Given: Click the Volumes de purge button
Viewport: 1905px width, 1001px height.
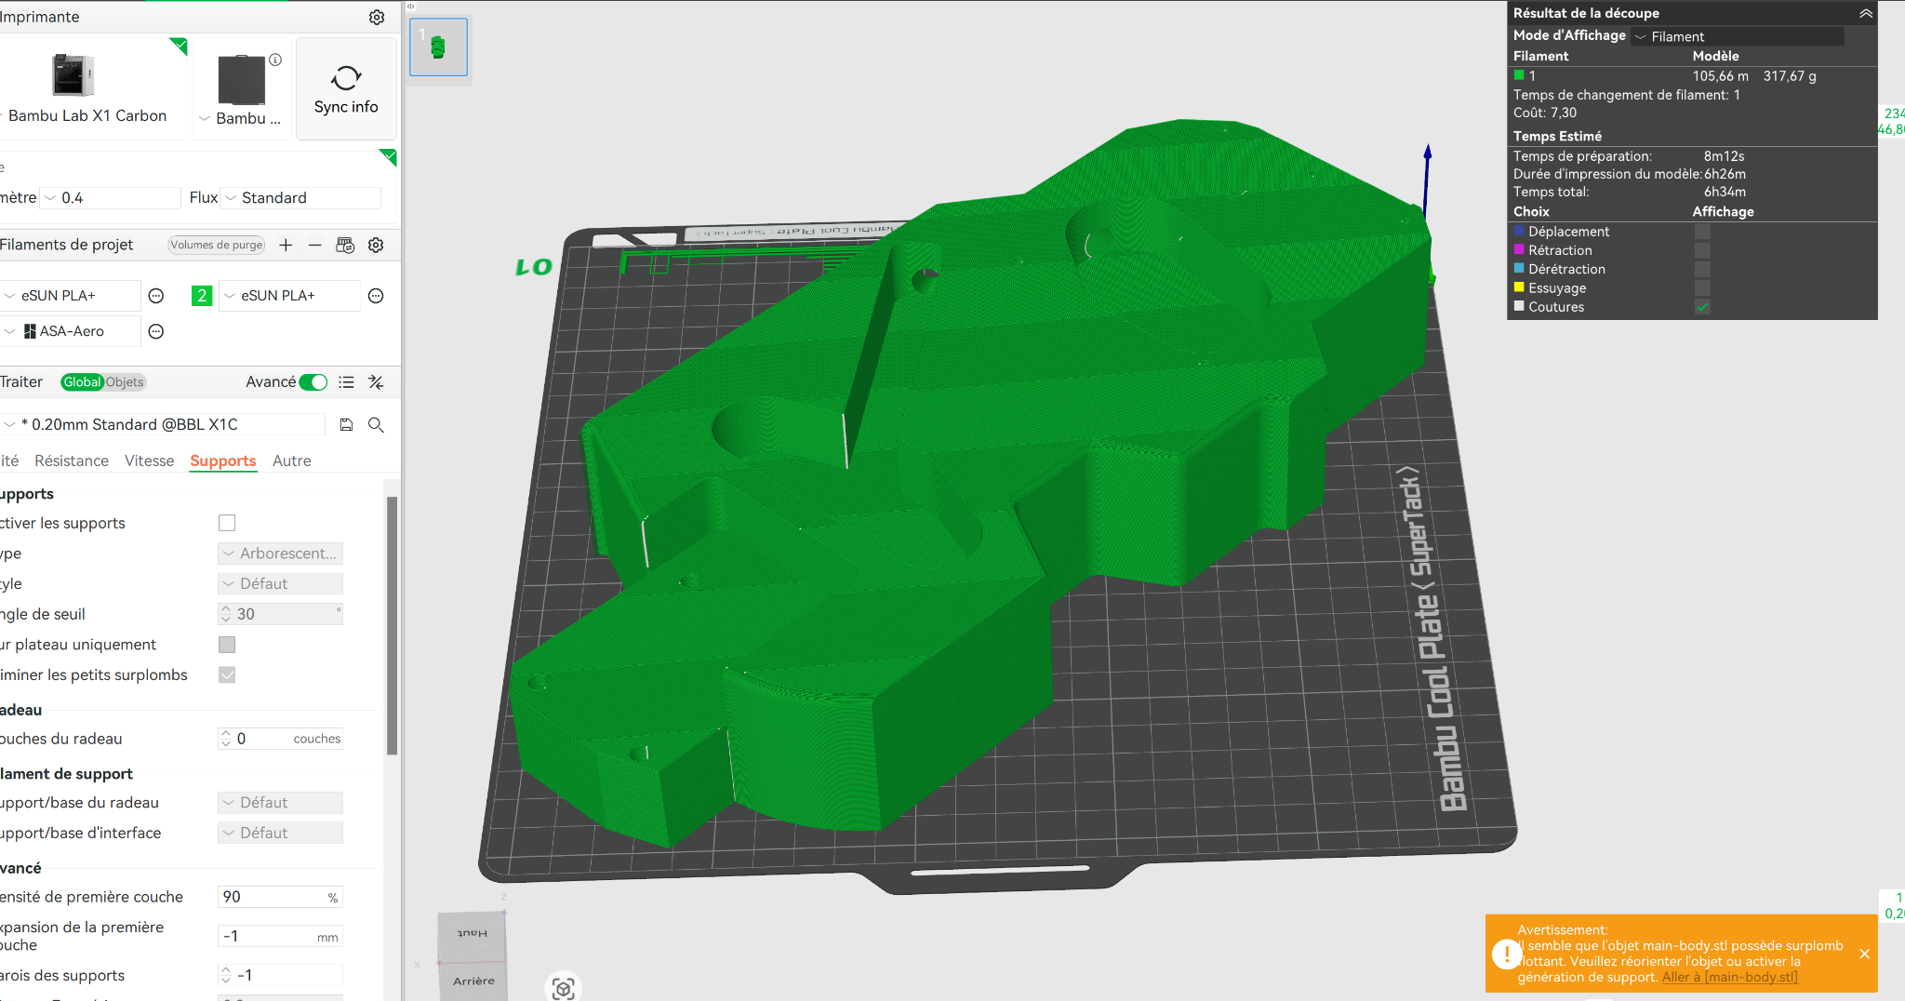Looking at the screenshot, I should 217,245.
